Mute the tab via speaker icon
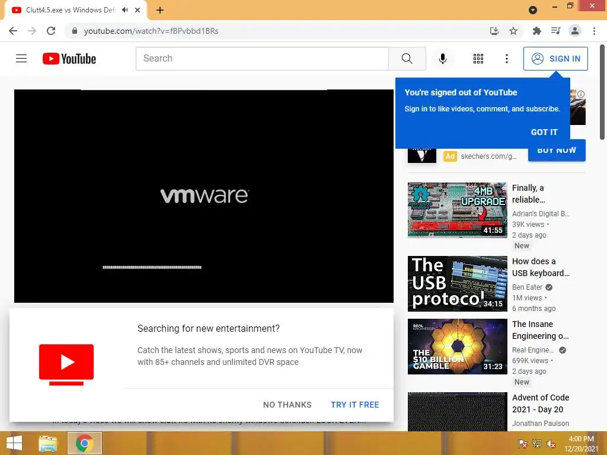The width and height of the screenshot is (607, 455). coord(124,10)
